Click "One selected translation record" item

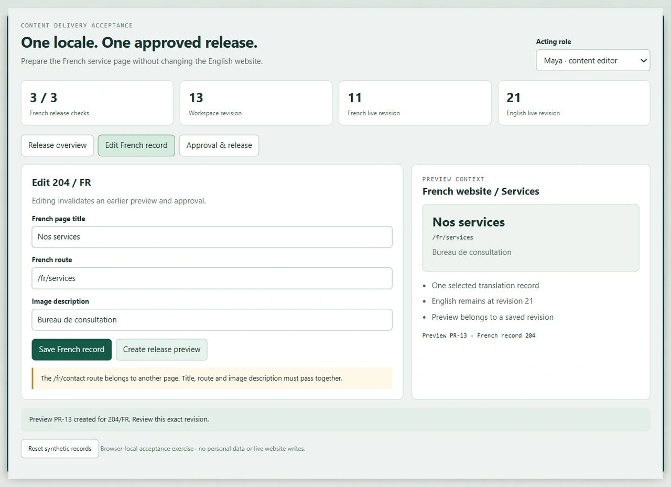point(485,286)
